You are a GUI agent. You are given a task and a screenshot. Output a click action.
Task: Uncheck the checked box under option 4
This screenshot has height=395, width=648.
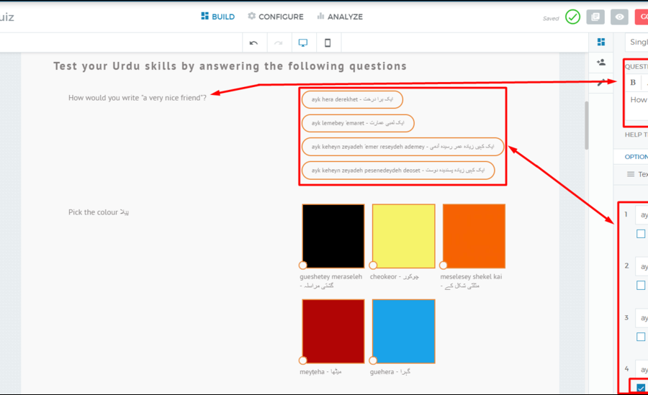641,389
